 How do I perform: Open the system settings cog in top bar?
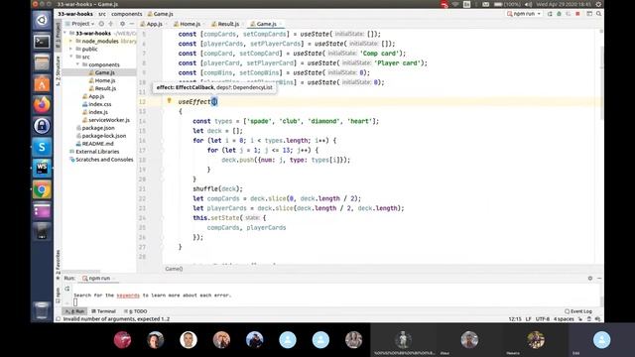598,4
